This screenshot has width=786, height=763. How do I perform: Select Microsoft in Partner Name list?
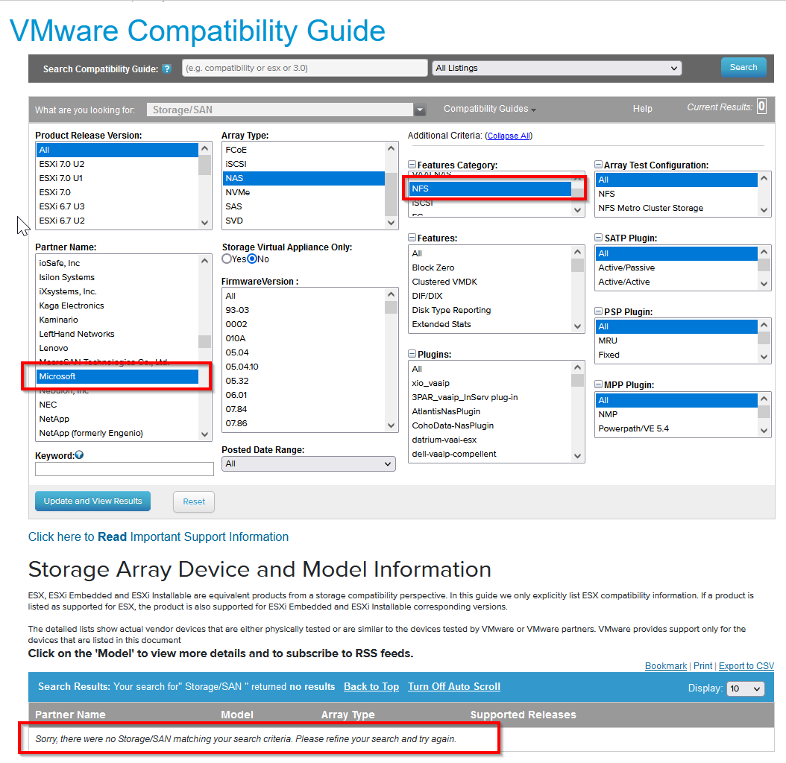(117, 376)
